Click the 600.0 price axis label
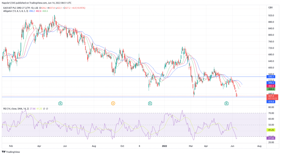 point(271,68)
